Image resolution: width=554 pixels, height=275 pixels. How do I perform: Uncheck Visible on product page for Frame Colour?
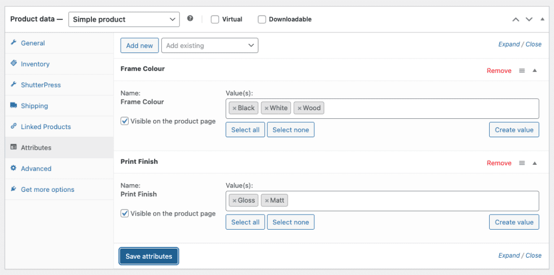[x=125, y=121]
